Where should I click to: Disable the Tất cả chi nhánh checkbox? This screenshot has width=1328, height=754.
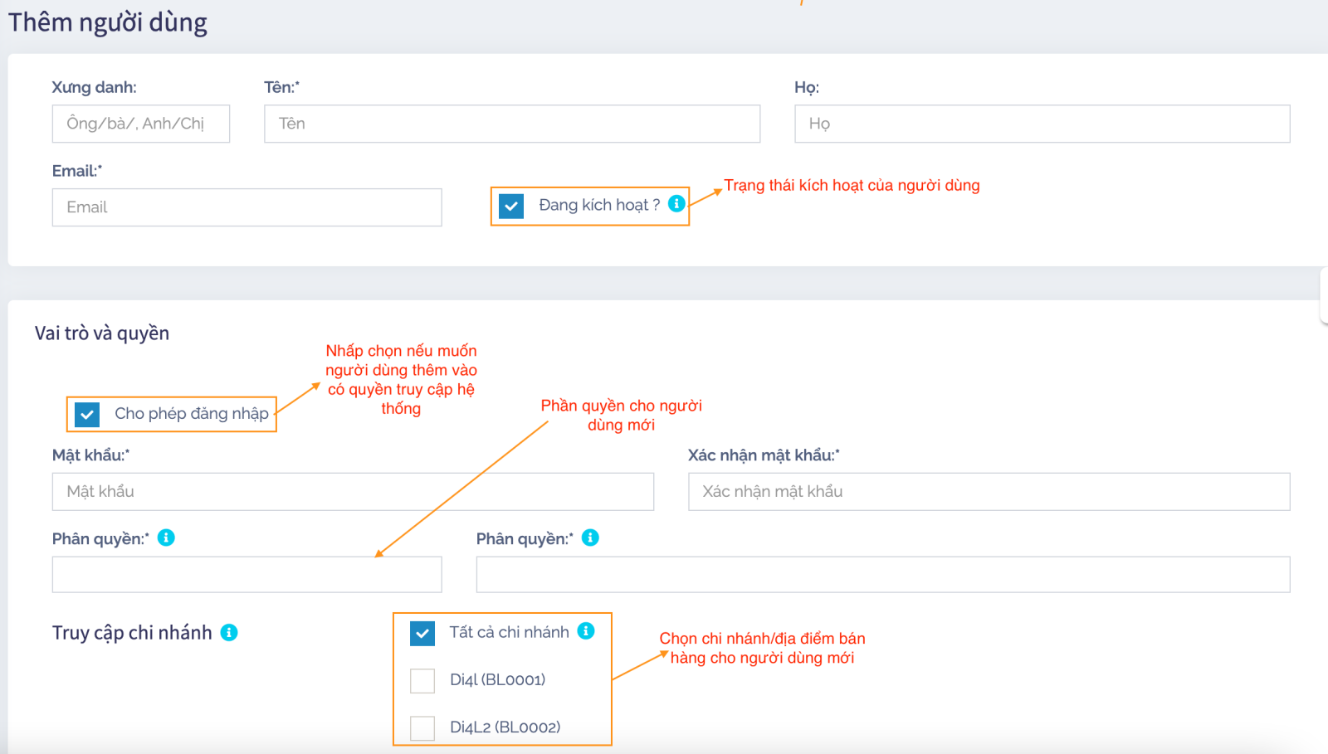422,633
